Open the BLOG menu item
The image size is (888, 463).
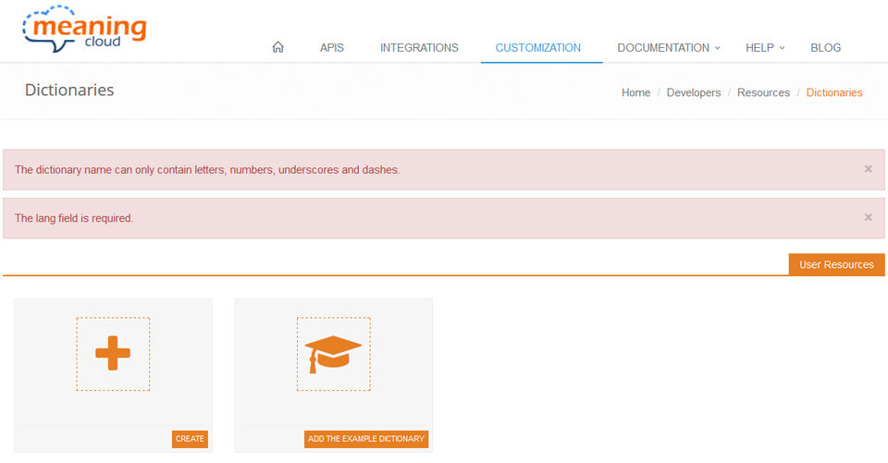tap(825, 47)
